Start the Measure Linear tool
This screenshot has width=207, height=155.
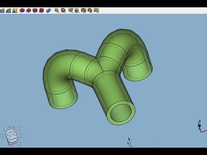click(57, 10)
